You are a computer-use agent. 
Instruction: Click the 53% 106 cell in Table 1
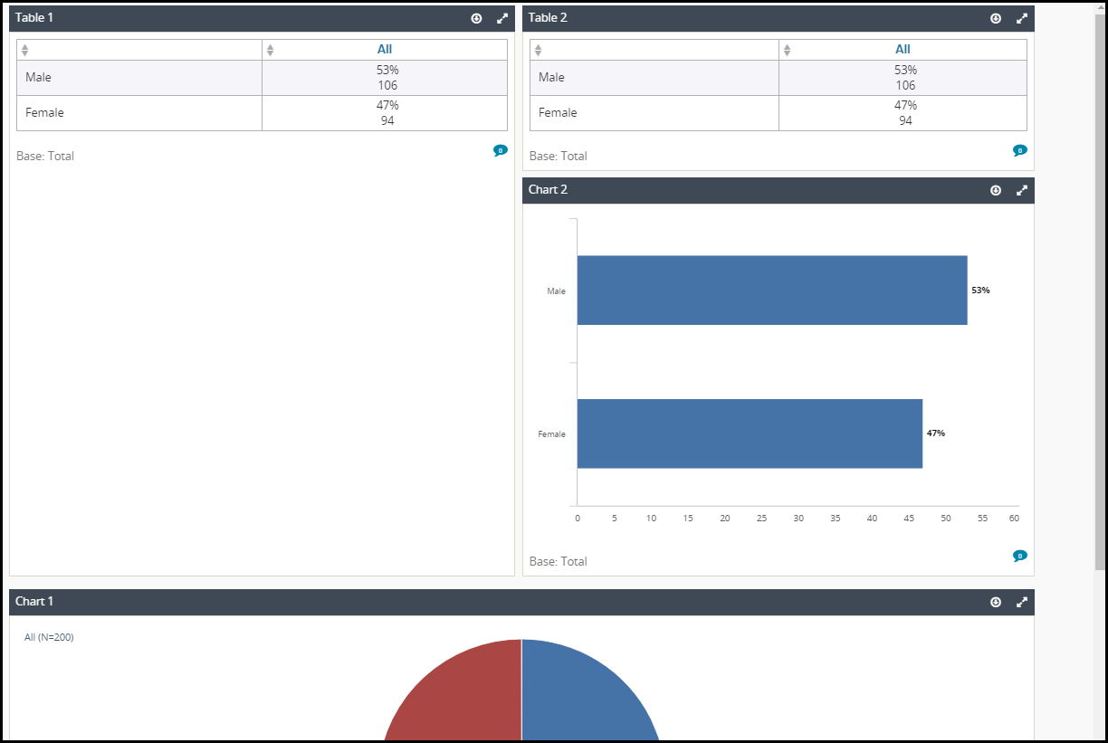pyautogui.click(x=385, y=78)
